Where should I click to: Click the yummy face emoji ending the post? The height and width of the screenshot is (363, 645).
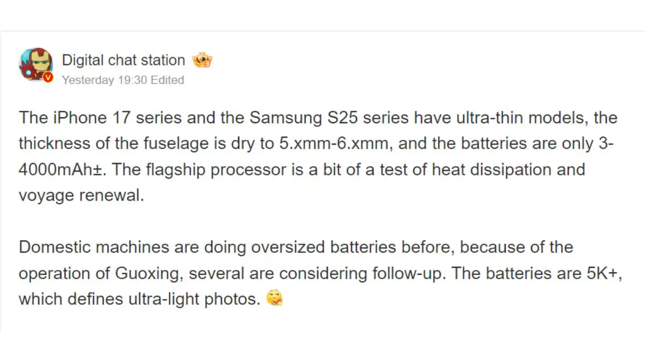click(x=274, y=298)
